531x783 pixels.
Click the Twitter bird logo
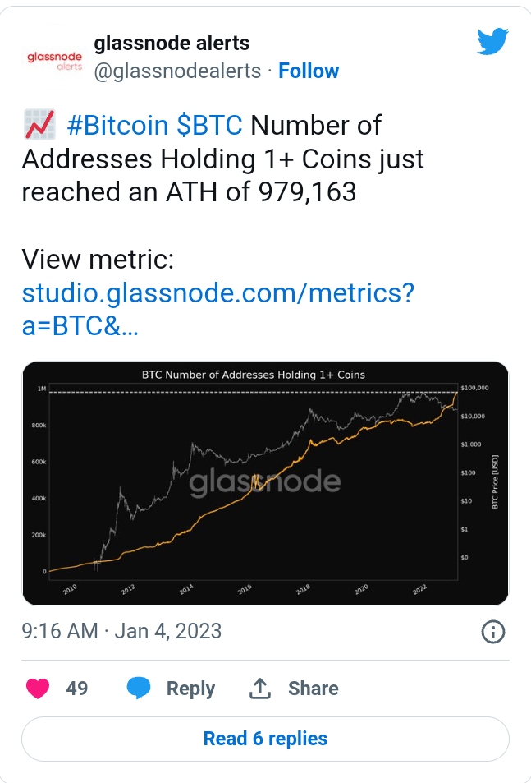click(493, 43)
